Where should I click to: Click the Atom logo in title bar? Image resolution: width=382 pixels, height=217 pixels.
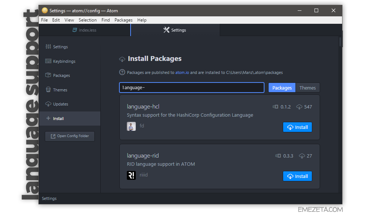tap(45, 10)
